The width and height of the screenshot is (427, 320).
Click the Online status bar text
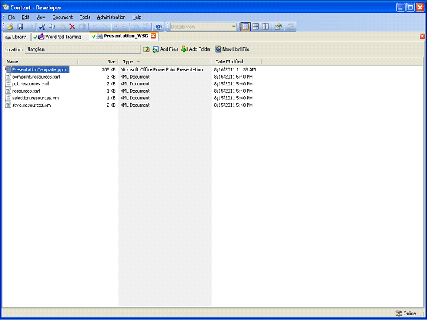pos(410,313)
